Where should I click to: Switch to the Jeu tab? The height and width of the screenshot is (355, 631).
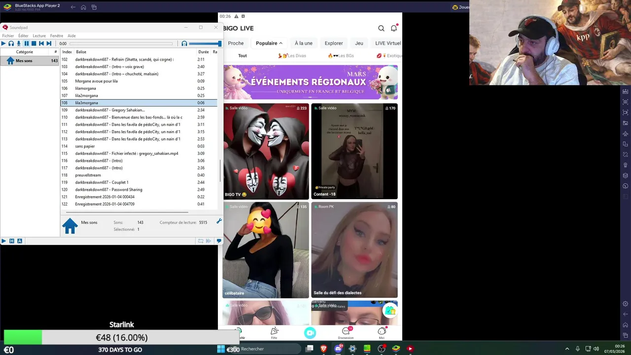[x=359, y=43]
